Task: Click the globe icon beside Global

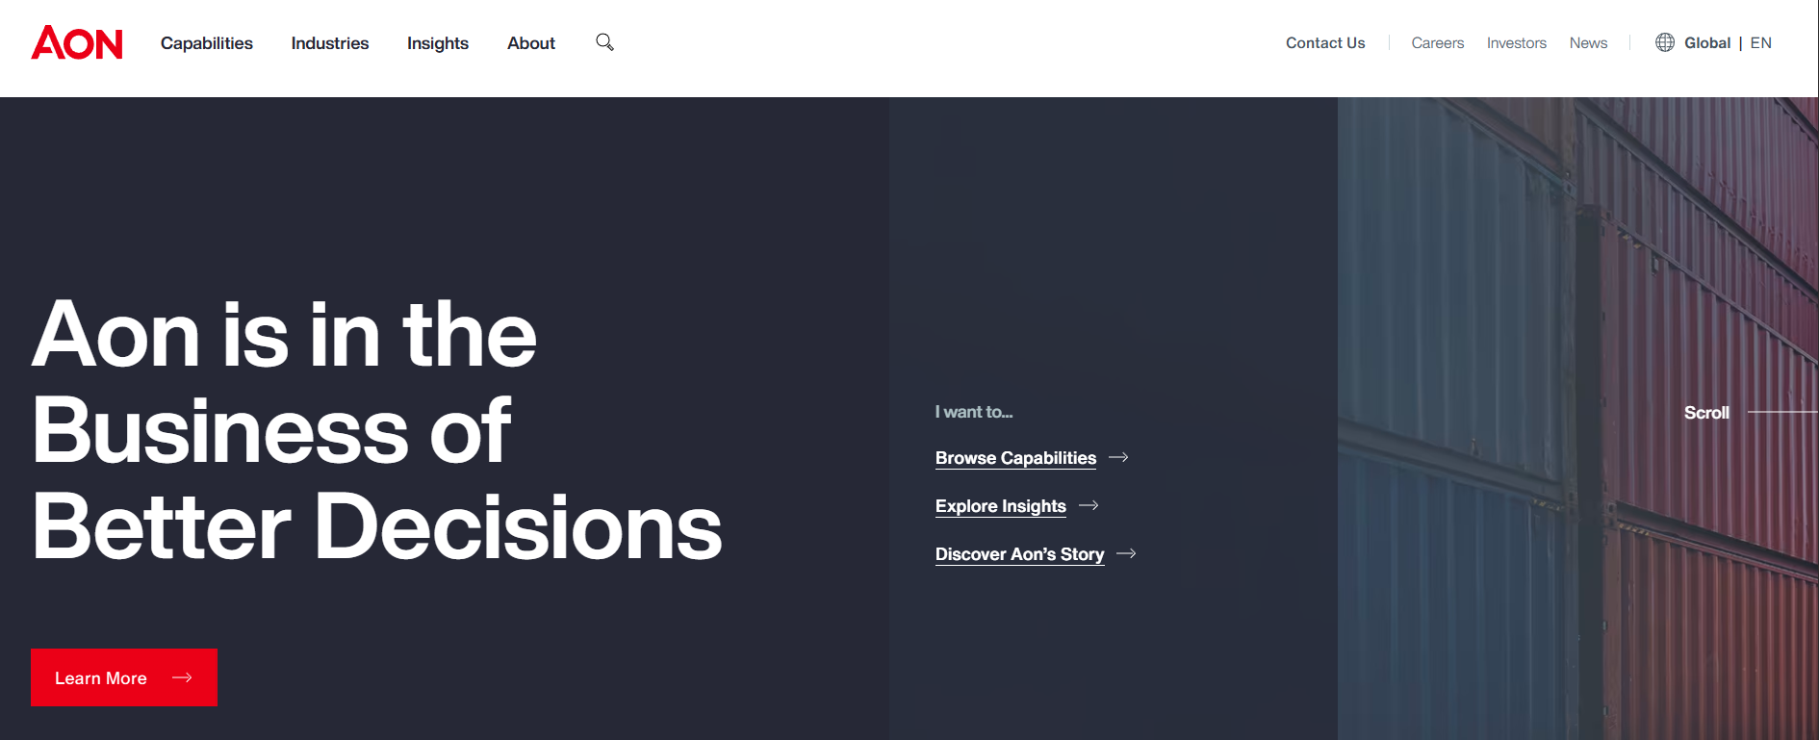Action: pyautogui.click(x=1664, y=42)
